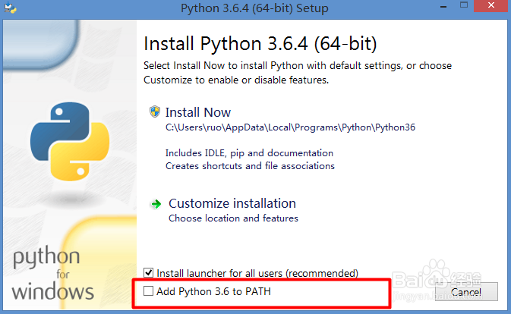Uncheck the Install launcher for all users box
This screenshot has height=314, width=511.
click(x=149, y=272)
